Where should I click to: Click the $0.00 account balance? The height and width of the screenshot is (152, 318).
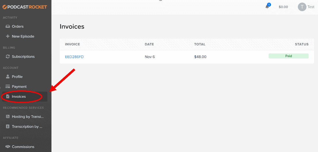283,7
